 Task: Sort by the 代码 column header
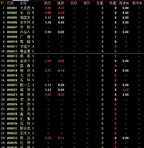(10, 3)
